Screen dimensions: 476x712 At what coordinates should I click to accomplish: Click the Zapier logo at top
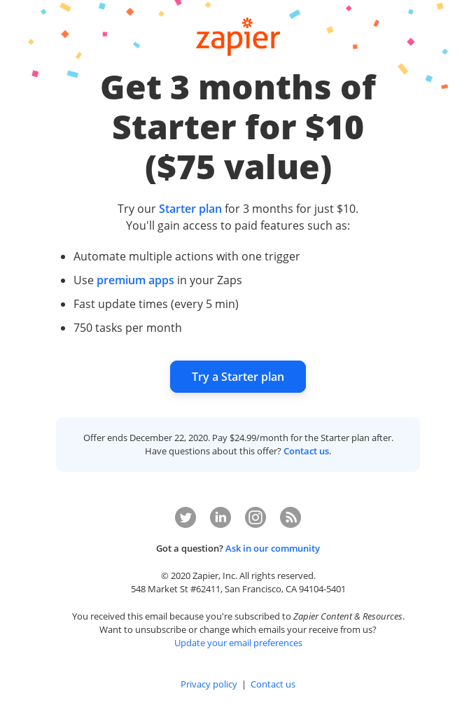point(238,38)
